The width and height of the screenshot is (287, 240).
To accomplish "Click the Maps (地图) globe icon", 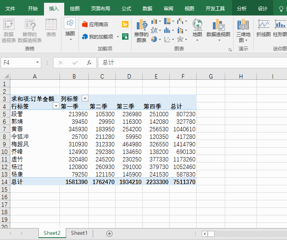I will point(197,25).
